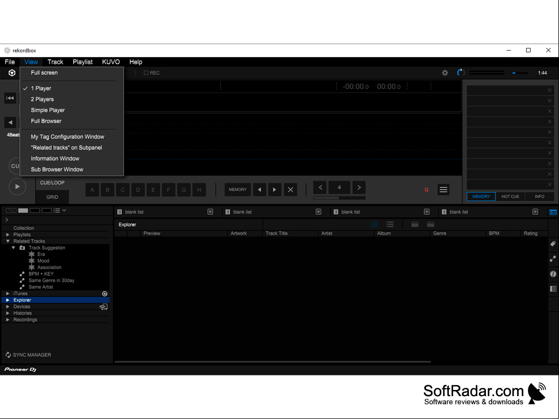Select BPM + KEY related tracks item
This screenshot has height=419, width=559.
(x=41, y=274)
